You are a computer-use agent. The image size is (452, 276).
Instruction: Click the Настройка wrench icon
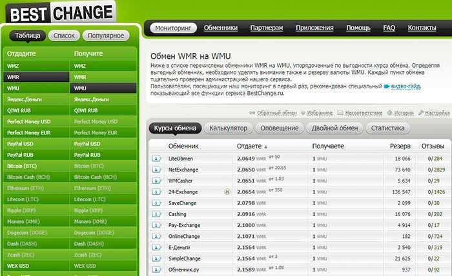coord(421,113)
